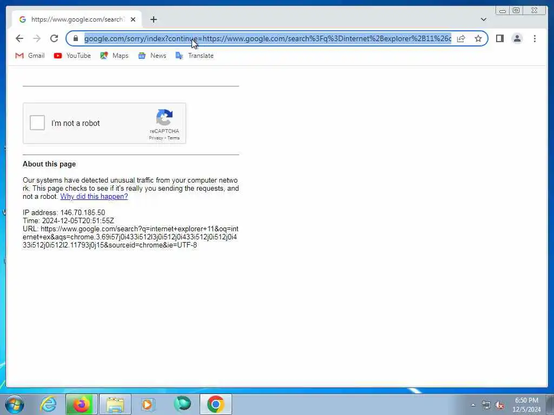Viewport: 554px width, 415px height.
Task: Switch to Firefox on the taskbar
Action: click(81, 404)
